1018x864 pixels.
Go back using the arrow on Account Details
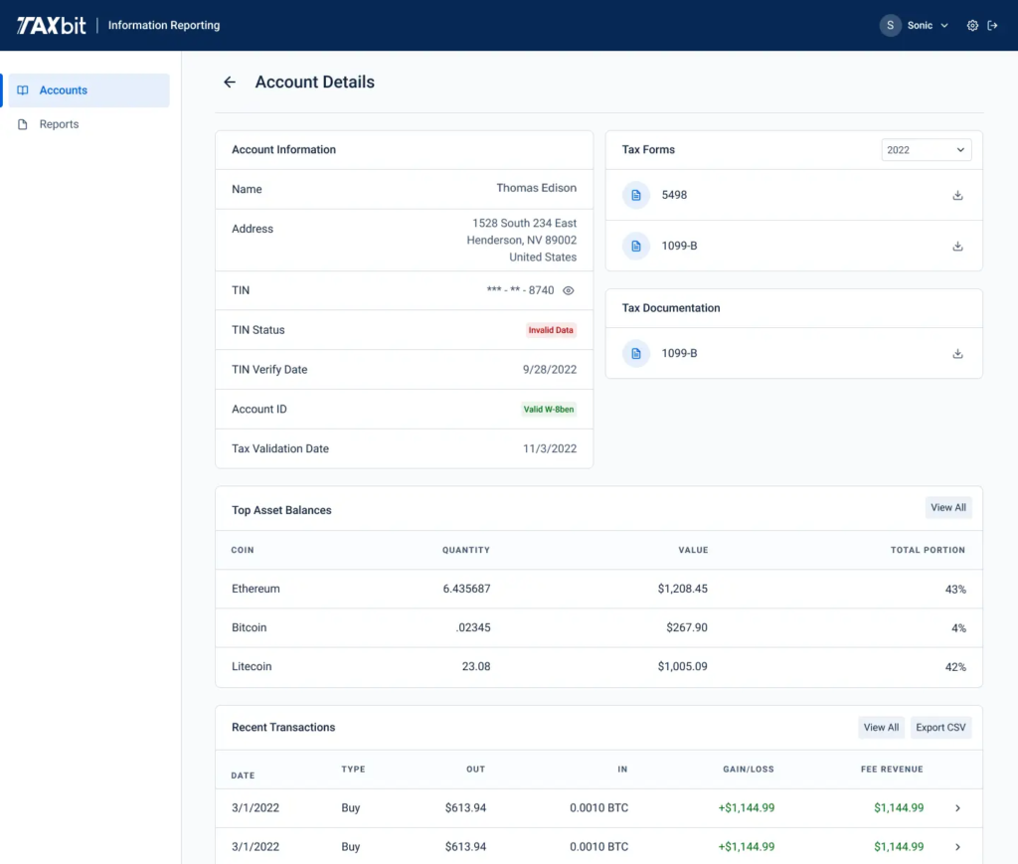coord(230,83)
